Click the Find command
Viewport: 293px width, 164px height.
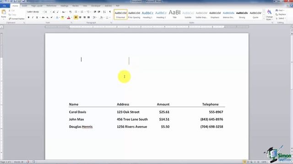click(280, 10)
